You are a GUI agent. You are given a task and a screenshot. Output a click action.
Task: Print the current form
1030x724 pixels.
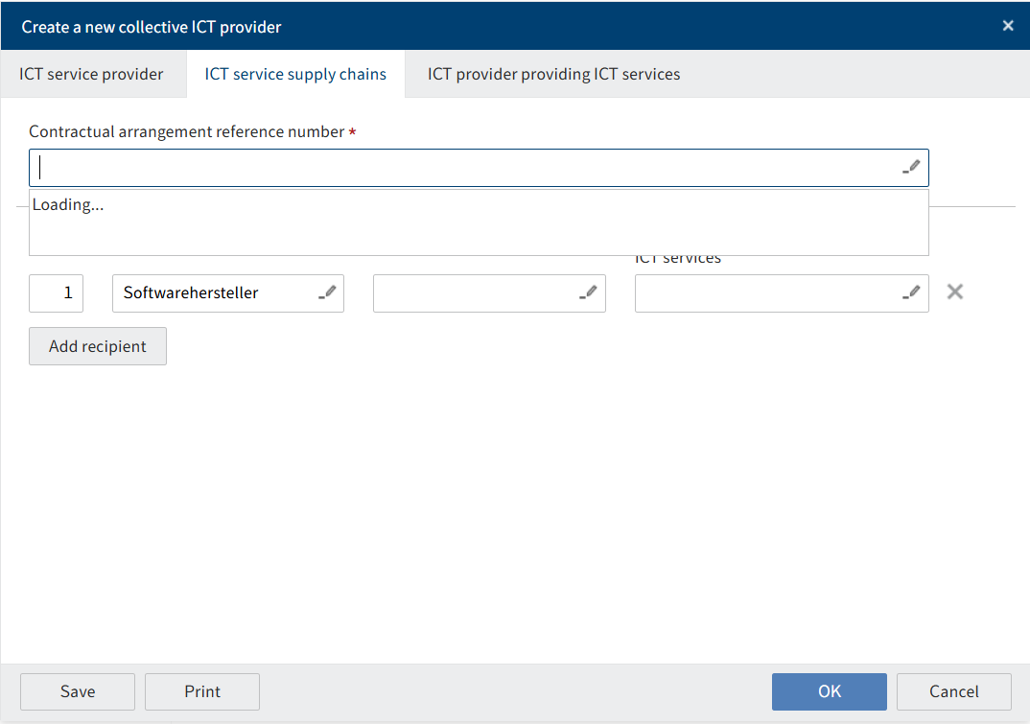[x=201, y=691]
